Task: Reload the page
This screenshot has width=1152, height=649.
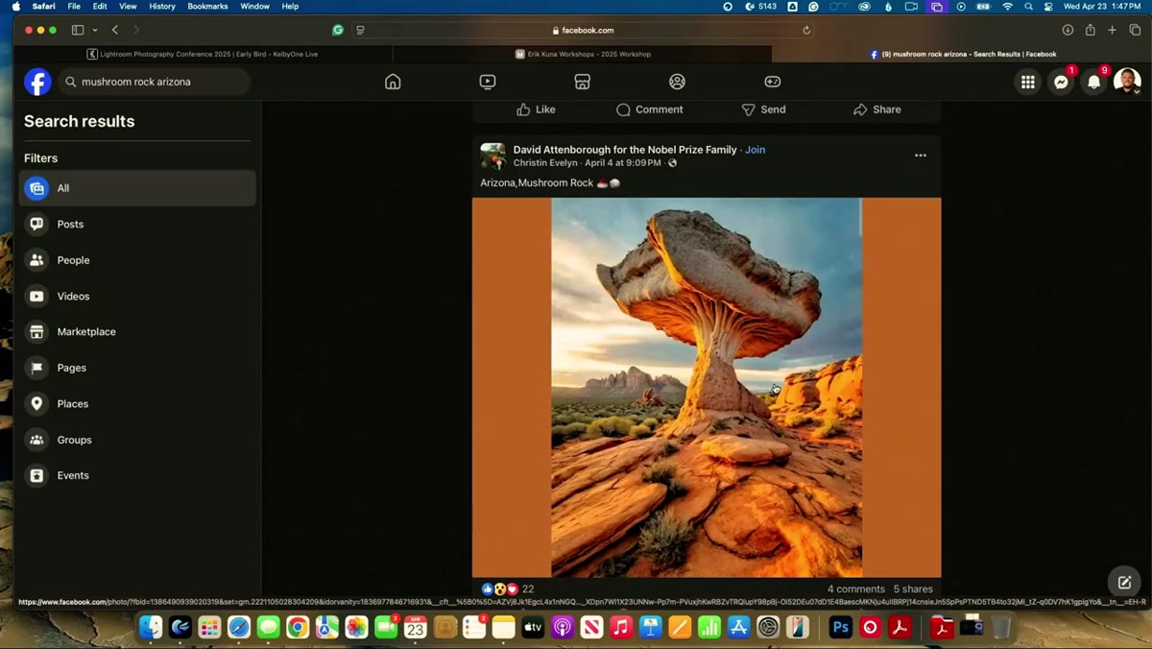Action: pyautogui.click(x=806, y=30)
